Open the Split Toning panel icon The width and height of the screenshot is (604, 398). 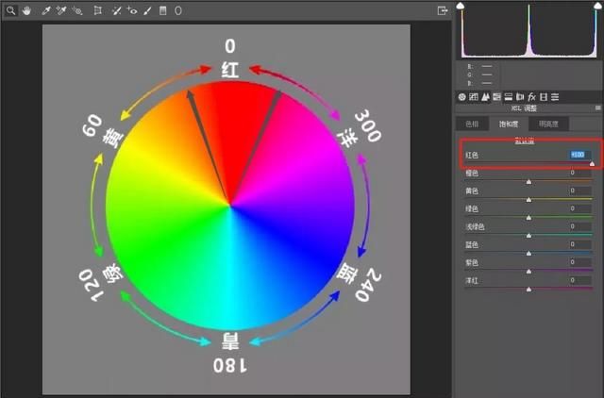[509, 97]
